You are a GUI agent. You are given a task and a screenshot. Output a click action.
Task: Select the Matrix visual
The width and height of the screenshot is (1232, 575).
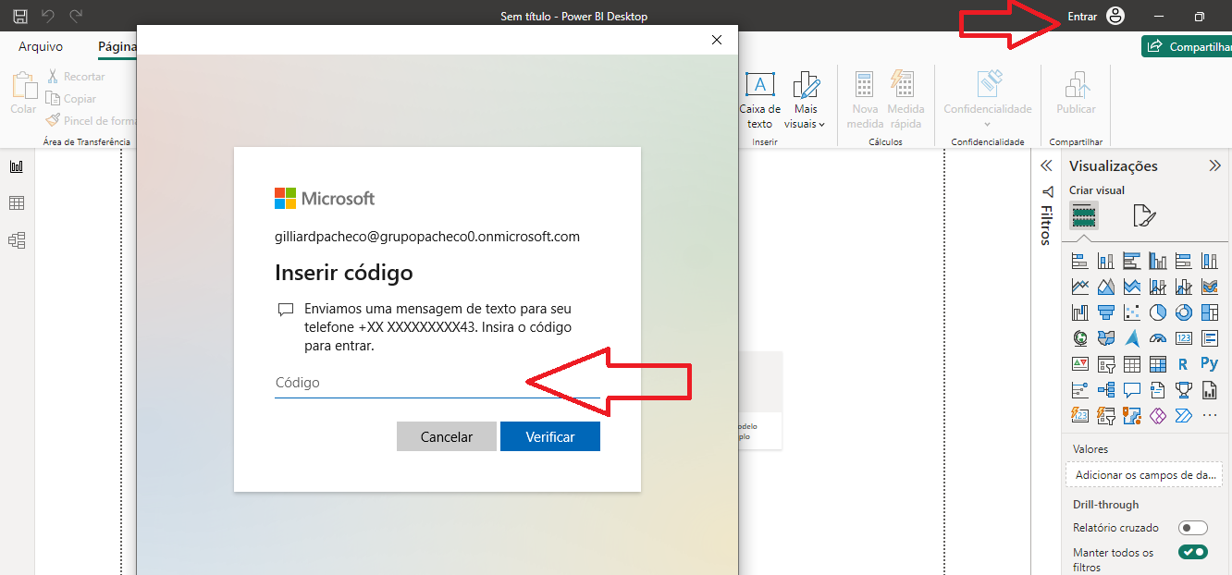tap(1157, 364)
